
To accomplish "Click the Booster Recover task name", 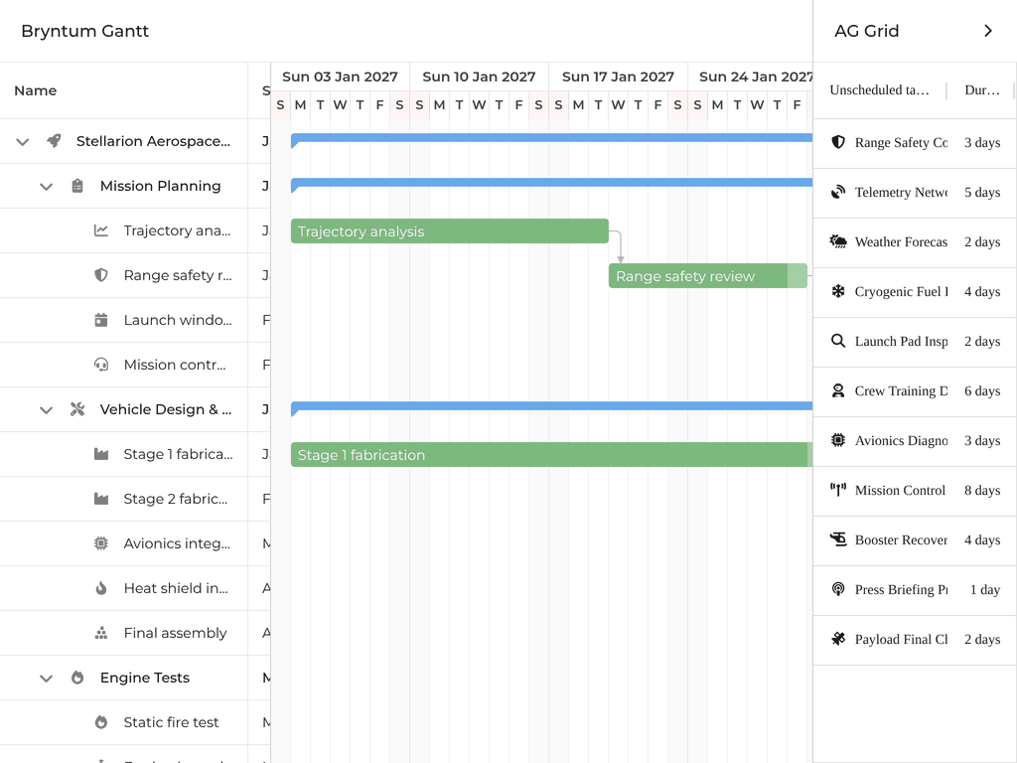I will click(x=901, y=539).
